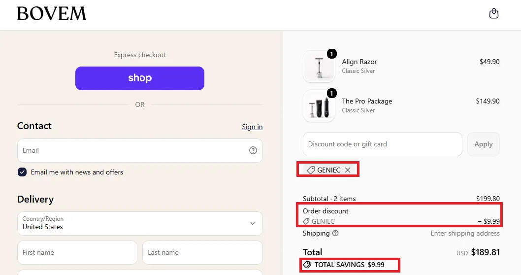
Task: Focus the First name field
Action: point(77,252)
